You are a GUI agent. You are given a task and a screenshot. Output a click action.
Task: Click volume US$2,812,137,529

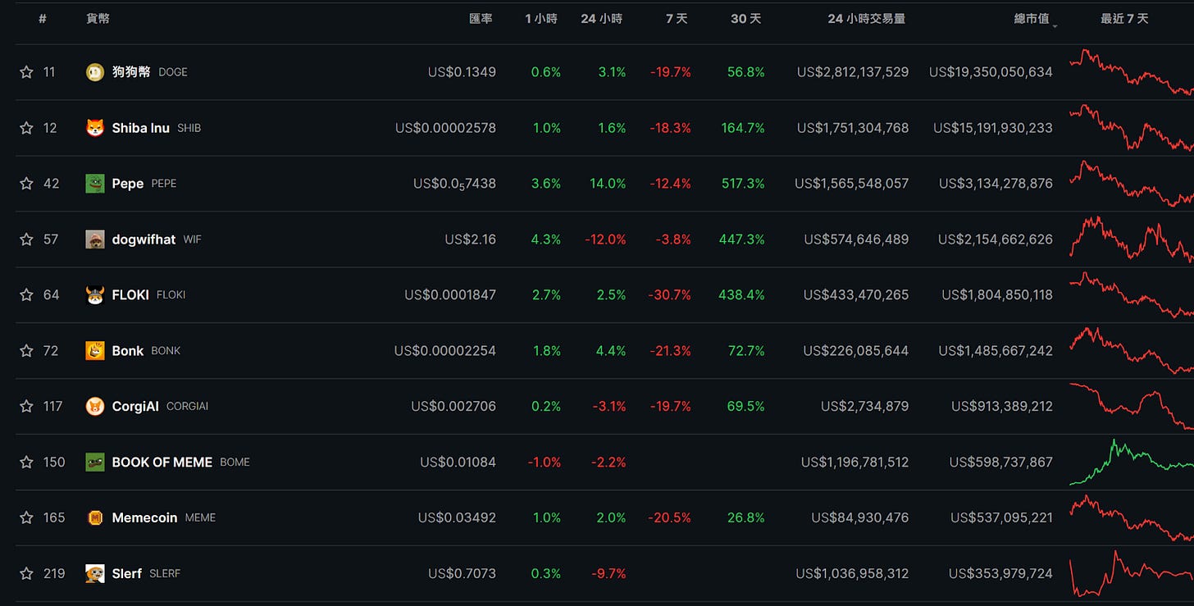(x=853, y=72)
